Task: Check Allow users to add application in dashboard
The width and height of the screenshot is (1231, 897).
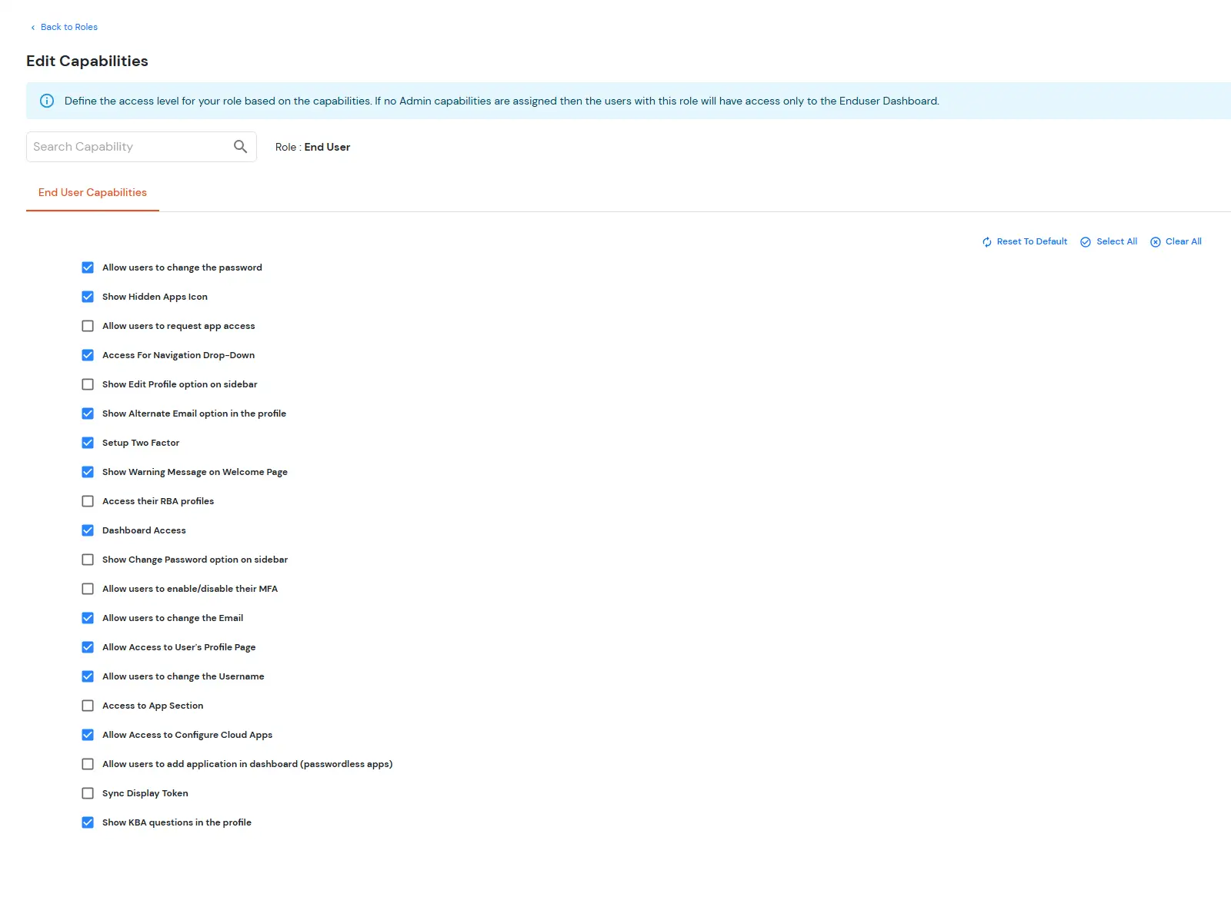Action: coord(88,764)
